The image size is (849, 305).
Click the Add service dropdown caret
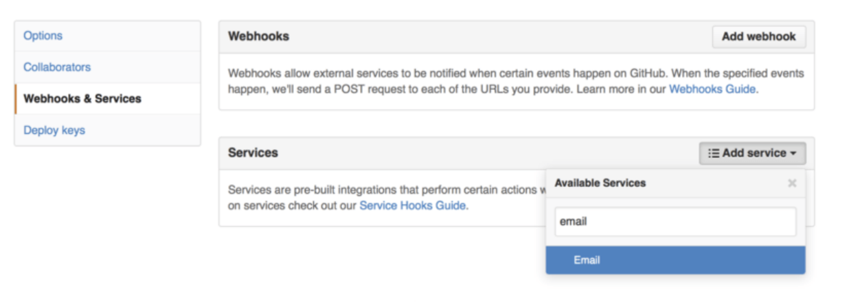[x=793, y=154]
